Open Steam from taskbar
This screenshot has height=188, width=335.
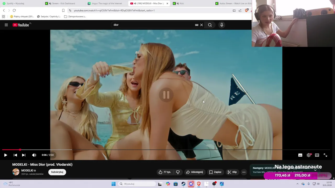point(183,184)
